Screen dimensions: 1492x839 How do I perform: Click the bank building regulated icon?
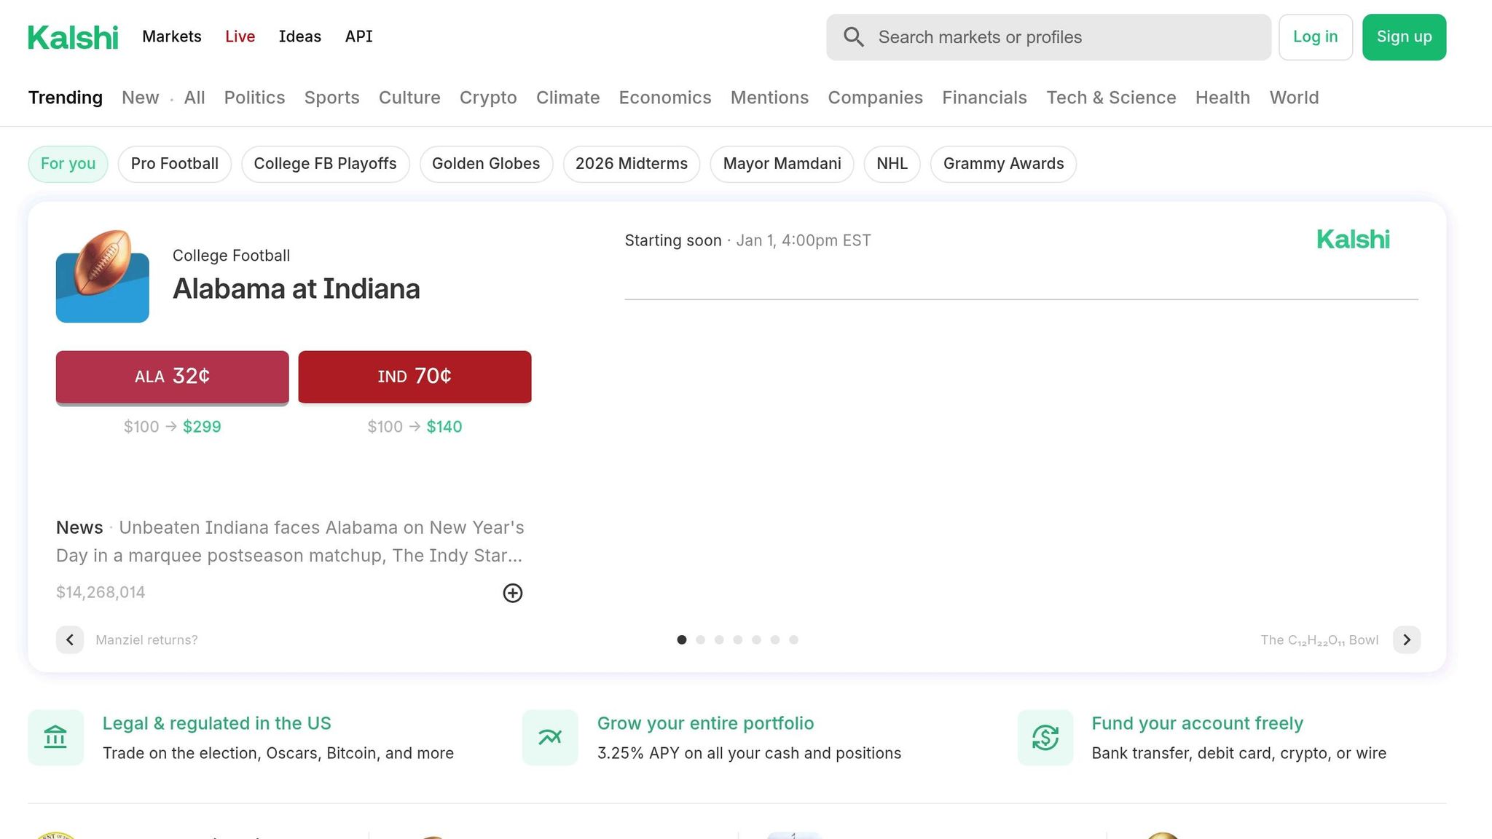(55, 738)
